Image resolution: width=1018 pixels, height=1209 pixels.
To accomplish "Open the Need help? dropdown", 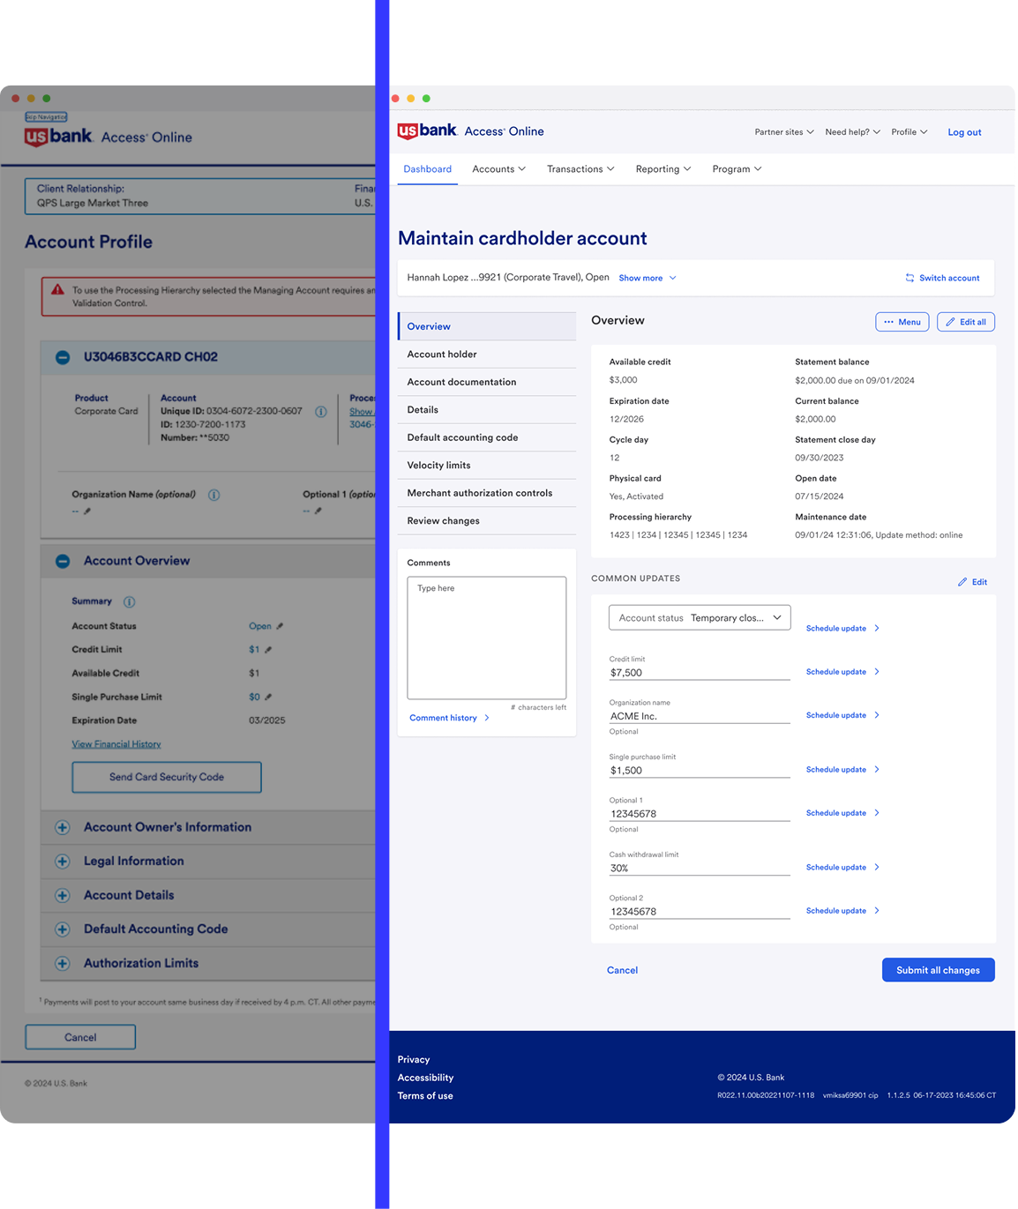I will click(x=852, y=132).
